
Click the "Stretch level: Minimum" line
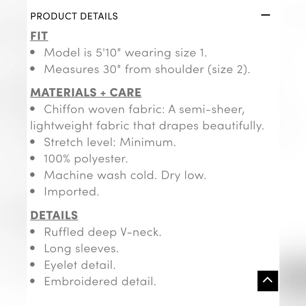(x=110, y=142)
